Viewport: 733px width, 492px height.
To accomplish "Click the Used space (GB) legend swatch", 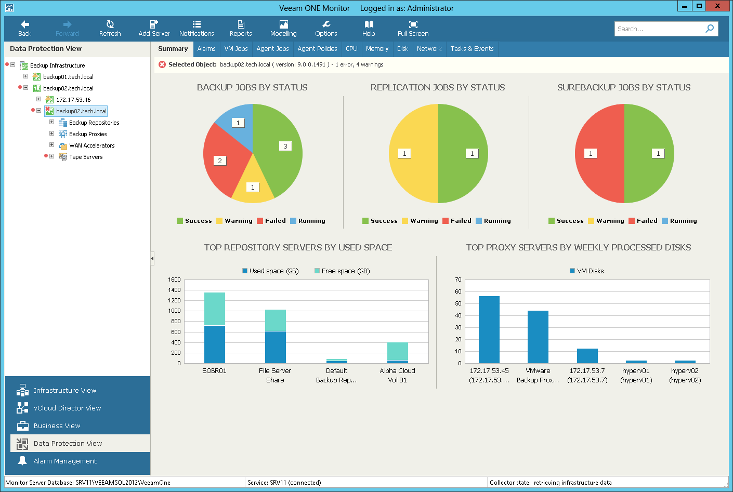I will [245, 271].
